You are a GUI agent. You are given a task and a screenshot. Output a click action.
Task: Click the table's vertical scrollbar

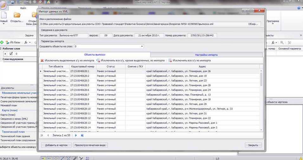261,79
